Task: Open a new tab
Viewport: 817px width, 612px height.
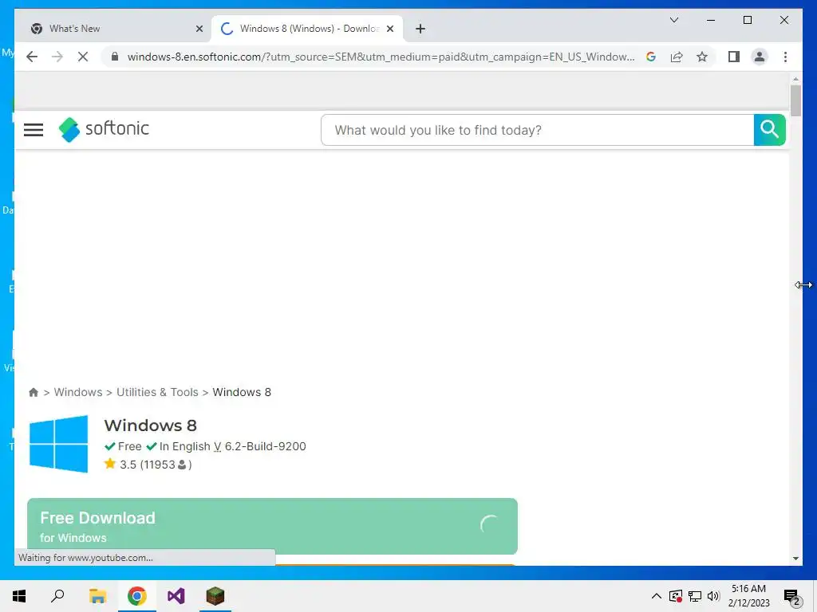Action: pos(420,29)
